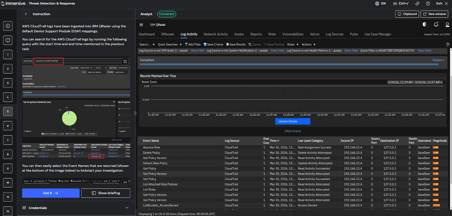Click the Save Results toolbar item
The width and height of the screenshot is (452, 216).
tap(236, 45)
